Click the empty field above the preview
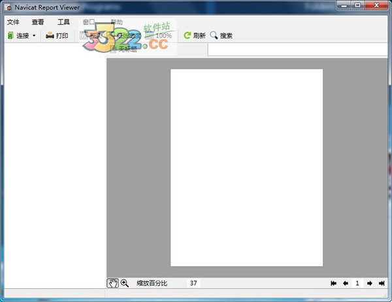Screen dimensions: 392x302 click(297, 50)
